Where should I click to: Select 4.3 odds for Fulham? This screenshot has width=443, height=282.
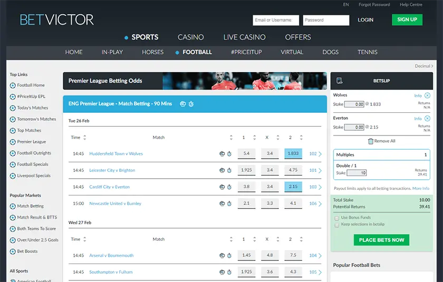(293, 272)
